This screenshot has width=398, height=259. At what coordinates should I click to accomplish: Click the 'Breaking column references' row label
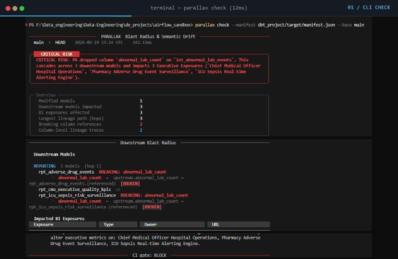pyautogui.click(x=70, y=124)
